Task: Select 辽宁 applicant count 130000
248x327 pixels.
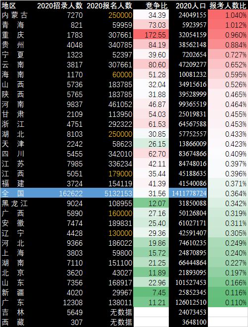Action: [120, 233]
